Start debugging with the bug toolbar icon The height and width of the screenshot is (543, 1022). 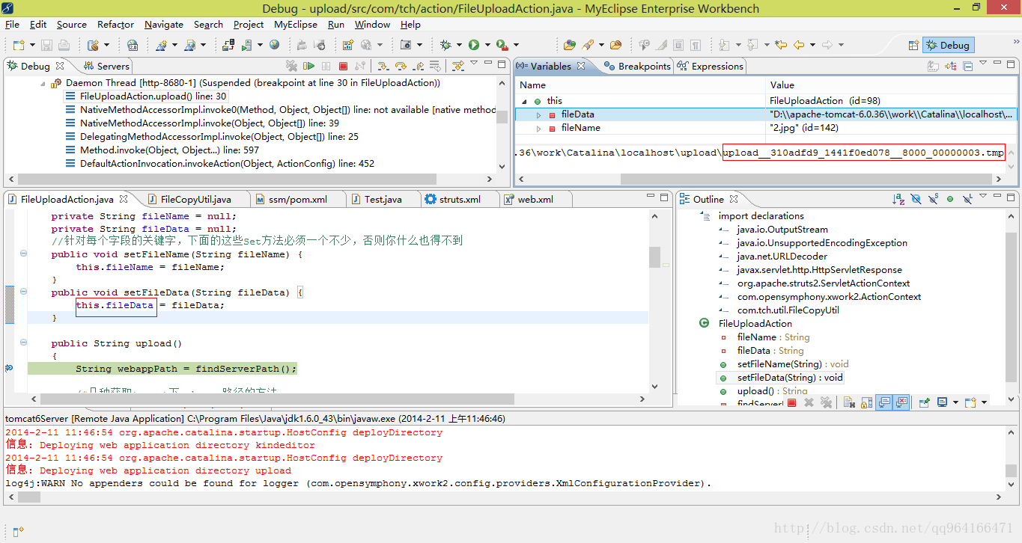[445, 45]
